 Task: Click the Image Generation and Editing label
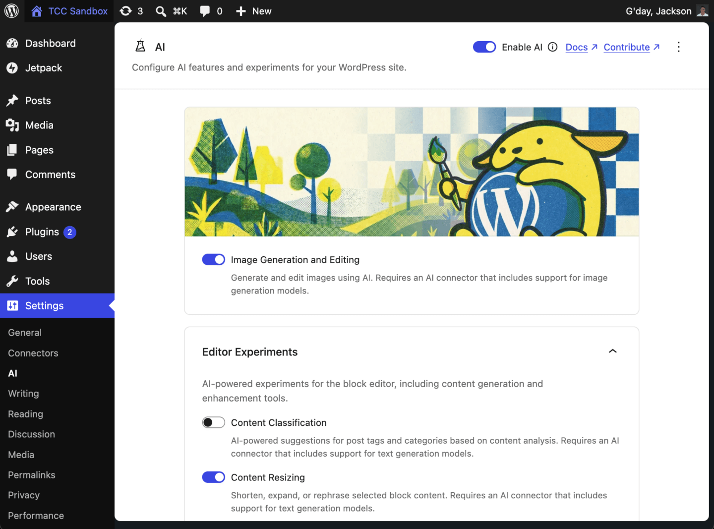tap(295, 260)
